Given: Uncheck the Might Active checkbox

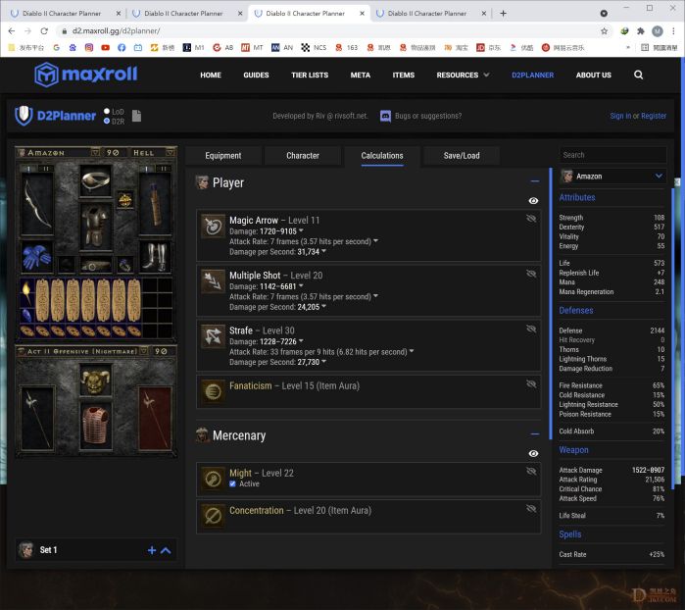Looking at the screenshot, I should click(232, 483).
